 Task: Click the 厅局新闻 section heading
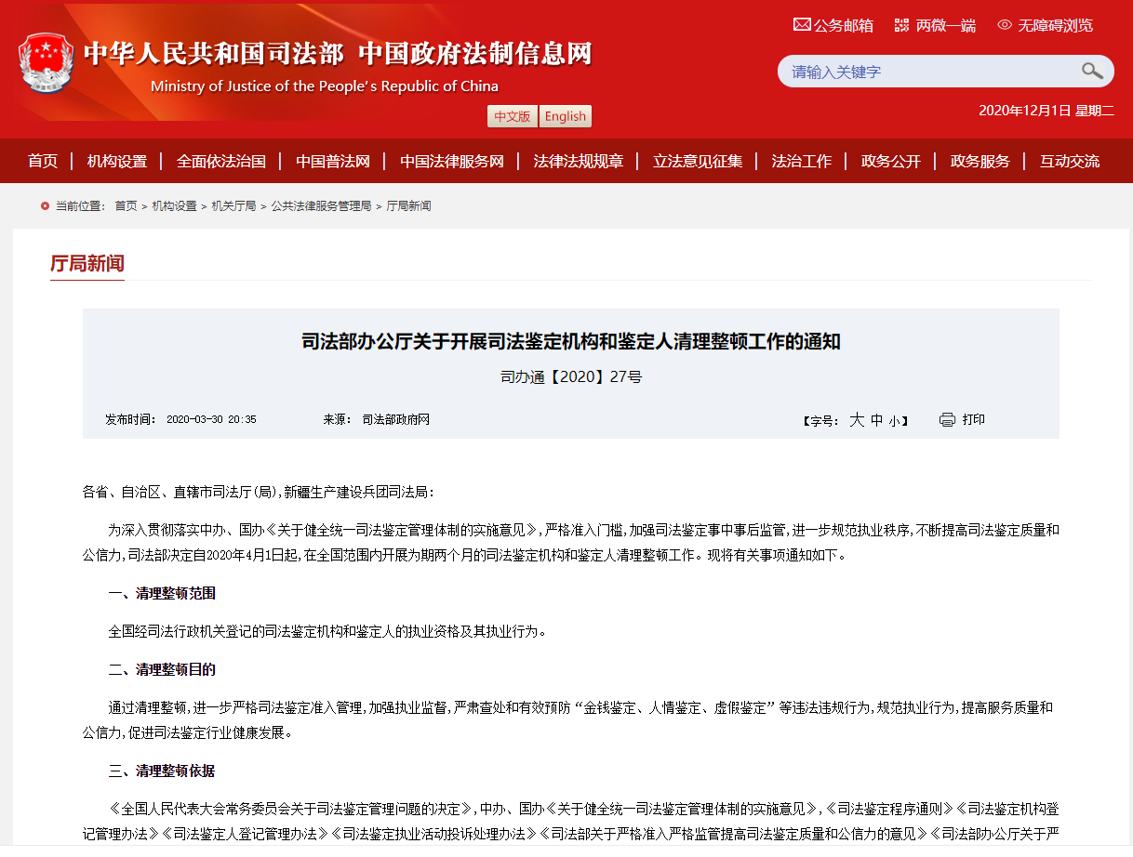87,263
